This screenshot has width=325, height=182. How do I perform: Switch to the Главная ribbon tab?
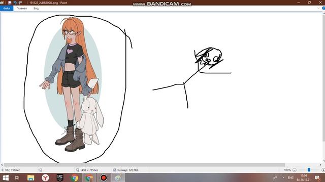click(x=21, y=8)
